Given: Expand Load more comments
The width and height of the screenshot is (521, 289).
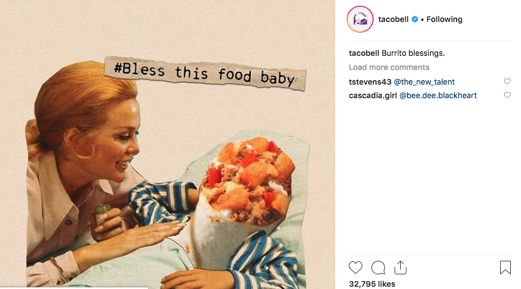Looking at the screenshot, I should click(389, 67).
